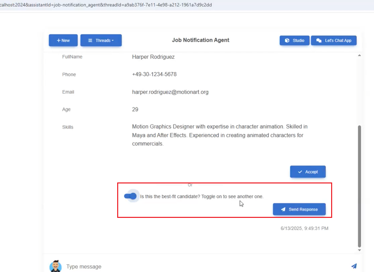This screenshot has width=374, height=272.
Task: Click the browser address bar URL
Action: 106,5
